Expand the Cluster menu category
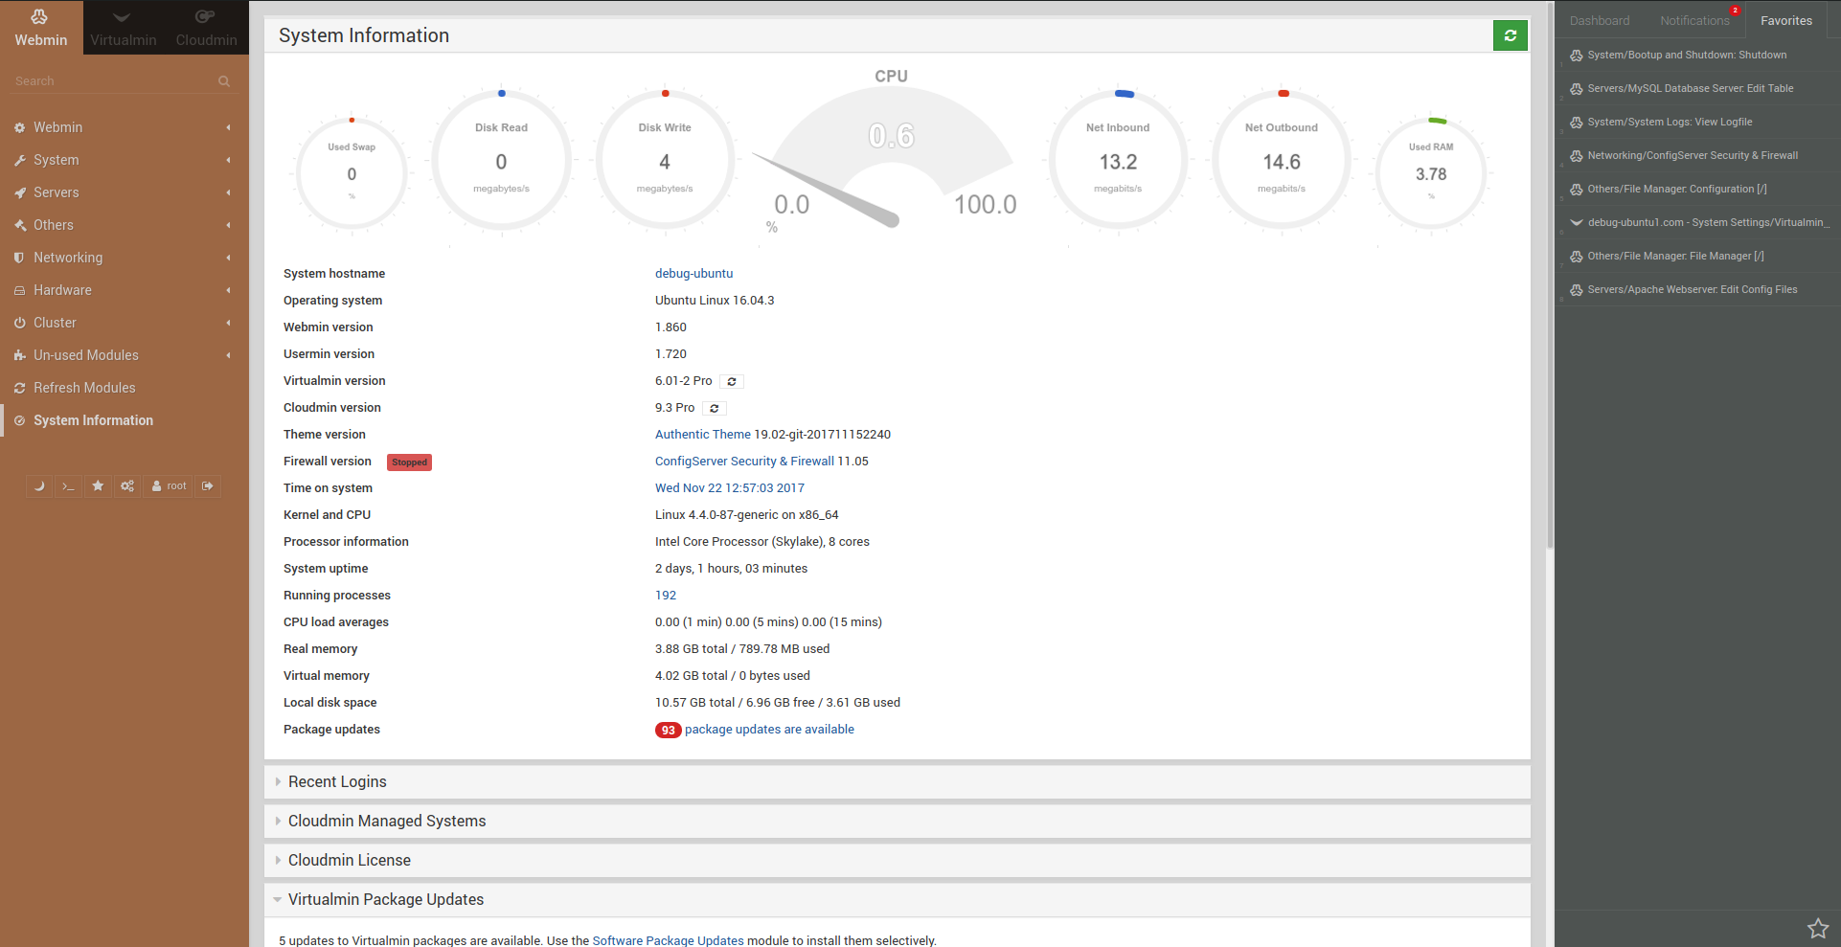 [x=125, y=323]
